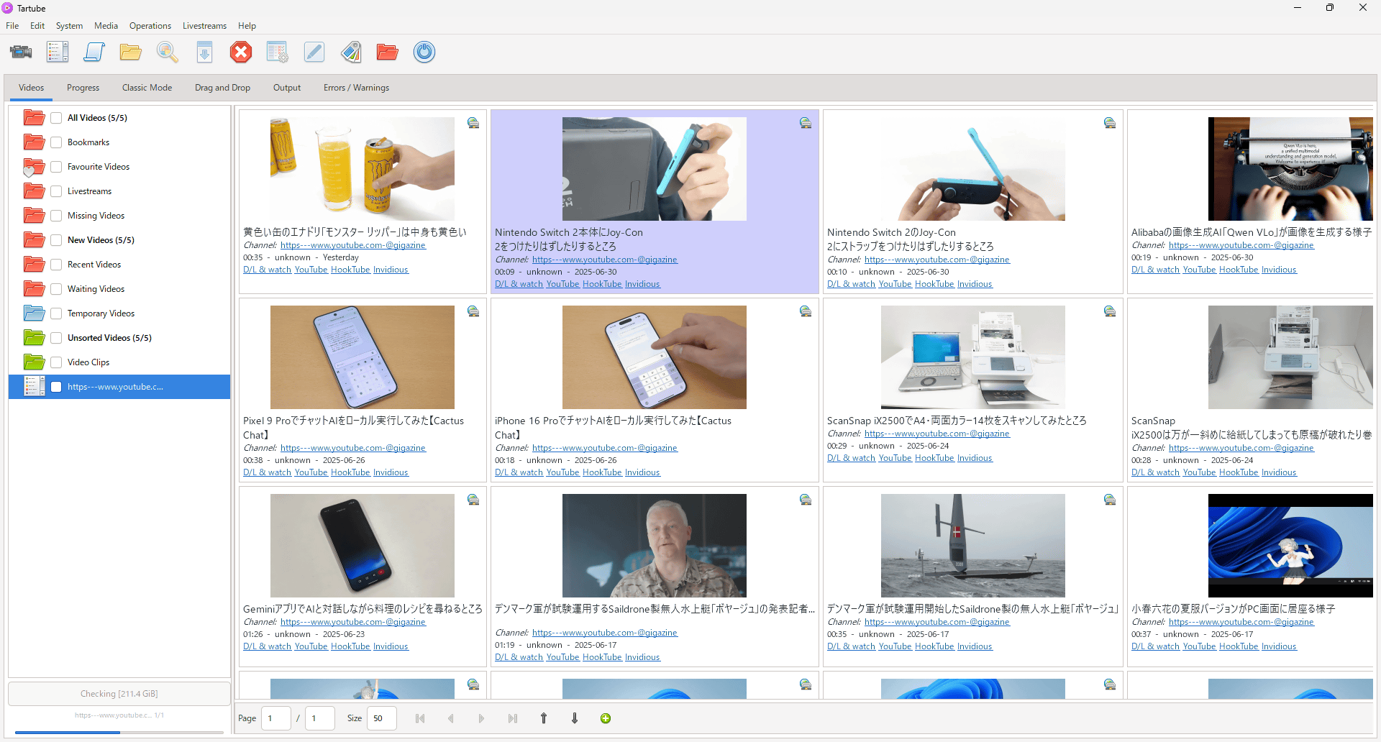Click the pencil edit toolbar icon
The image size is (1381, 742).
pyautogui.click(x=314, y=52)
